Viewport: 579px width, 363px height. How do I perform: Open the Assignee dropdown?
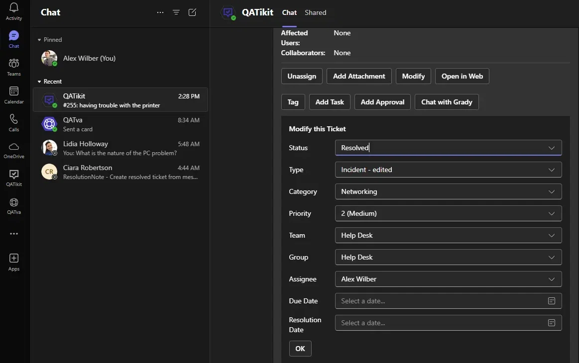tap(448, 279)
